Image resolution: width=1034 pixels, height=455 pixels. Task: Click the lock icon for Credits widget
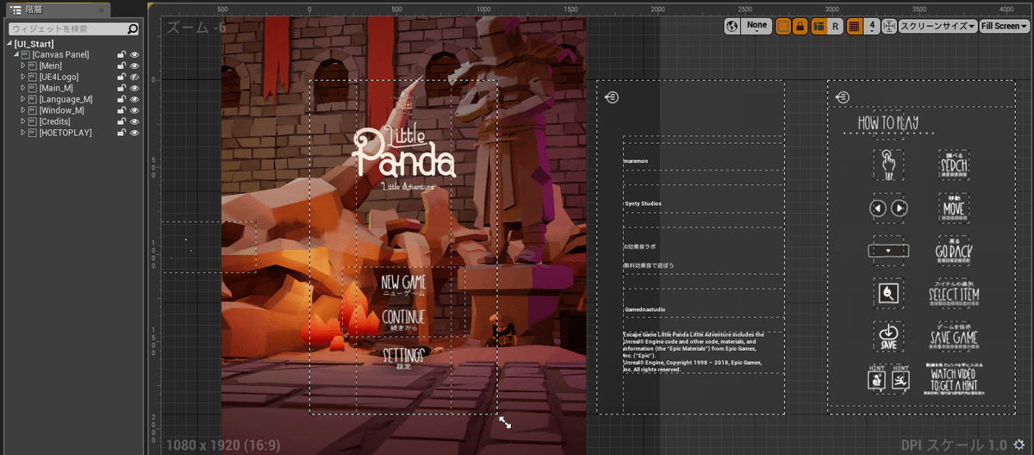click(121, 122)
